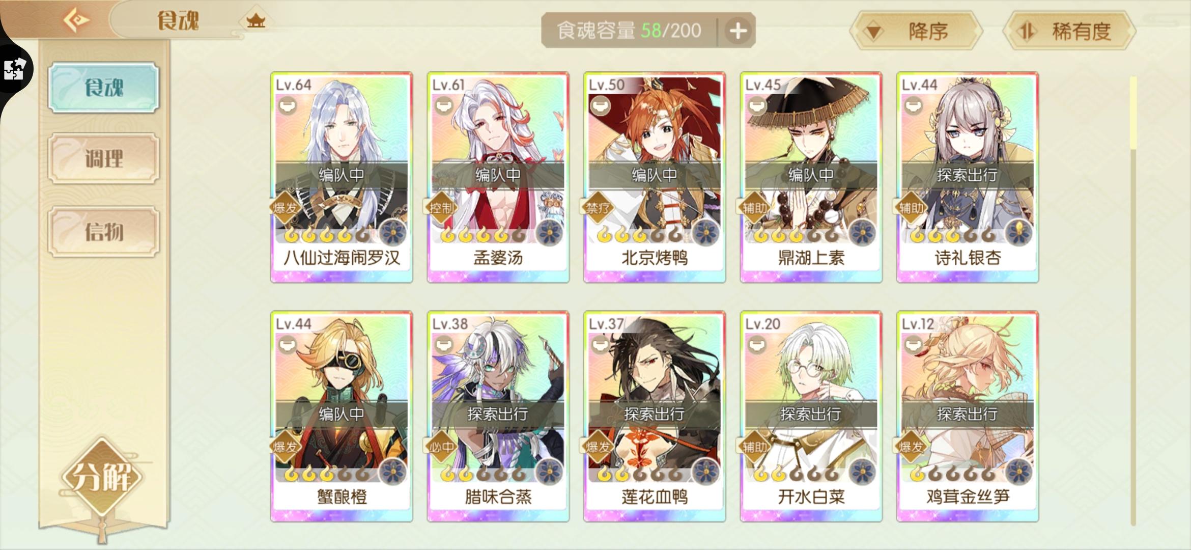Viewport: 1191px width, 550px height.
Task: Open the 稀有度 sort dropdown
Action: tap(1069, 31)
